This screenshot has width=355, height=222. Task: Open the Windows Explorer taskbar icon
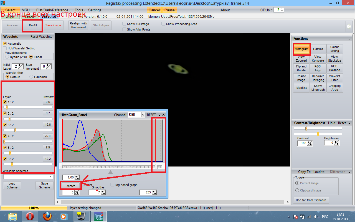(x=13, y=216)
